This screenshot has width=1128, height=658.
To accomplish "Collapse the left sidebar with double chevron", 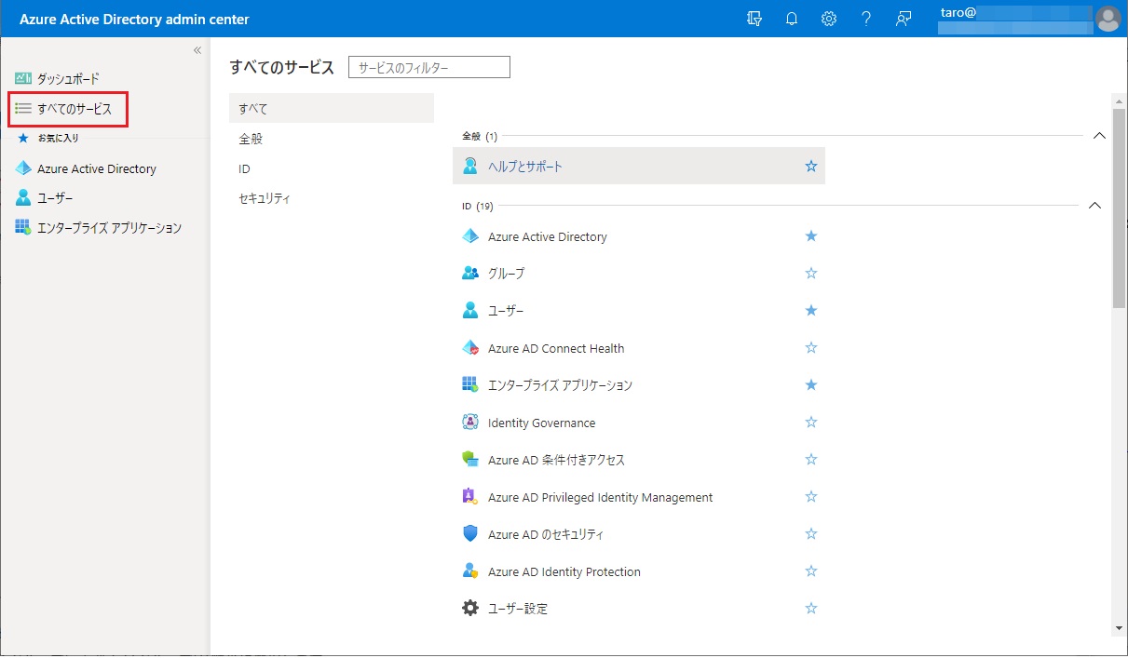I will pos(197,50).
